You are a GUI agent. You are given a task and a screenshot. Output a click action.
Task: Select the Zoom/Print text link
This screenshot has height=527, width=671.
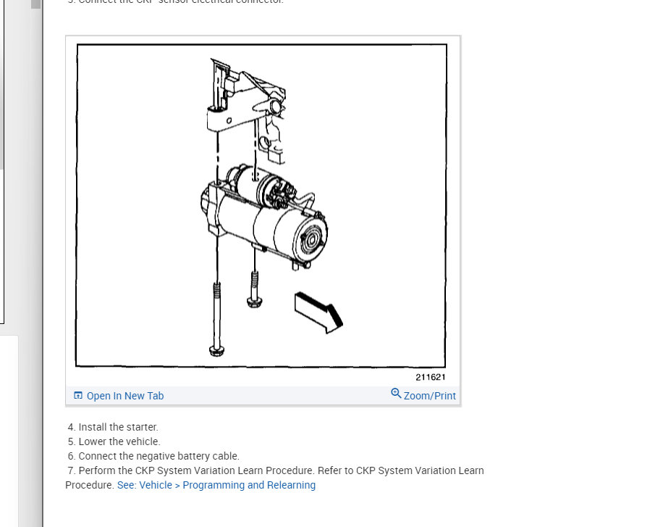430,396
